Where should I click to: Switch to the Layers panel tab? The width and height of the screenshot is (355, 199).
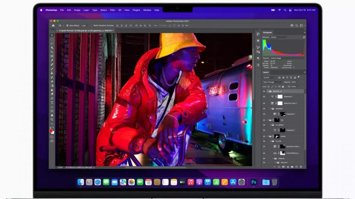[266, 72]
